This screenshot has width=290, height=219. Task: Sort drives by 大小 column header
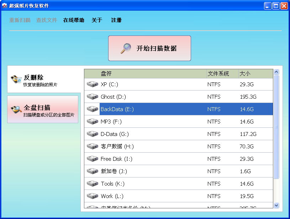pos(255,73)
